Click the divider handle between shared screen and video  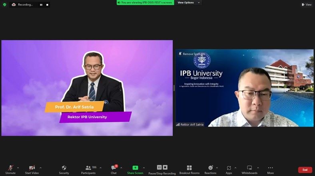(174, 88)
